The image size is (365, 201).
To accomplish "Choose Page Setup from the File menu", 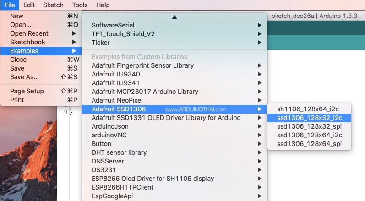I will (x=41, y=91).
